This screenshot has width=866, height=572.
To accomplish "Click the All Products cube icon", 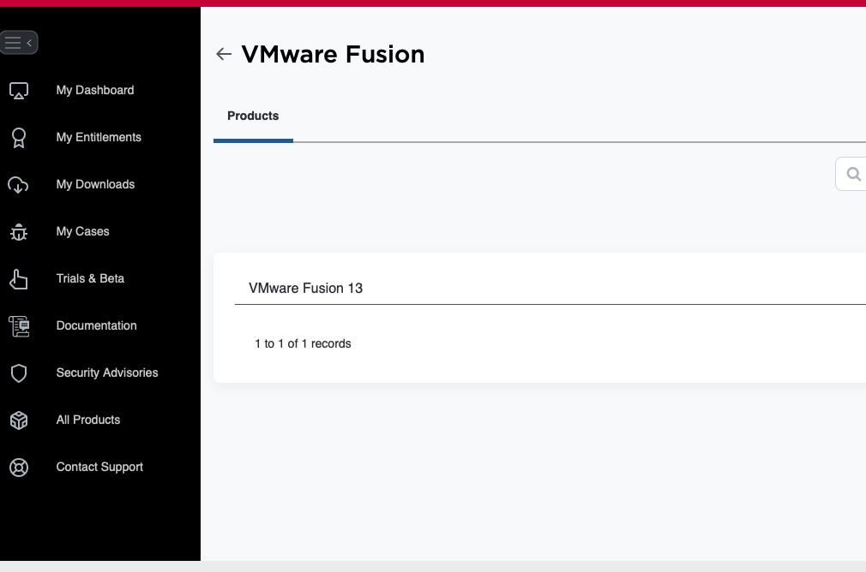I will point(19,420).
